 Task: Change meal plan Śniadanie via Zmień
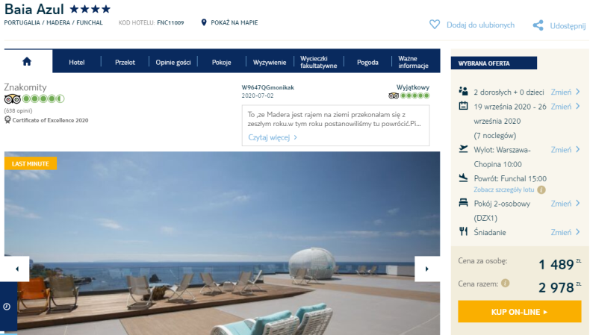click(565, 232)
